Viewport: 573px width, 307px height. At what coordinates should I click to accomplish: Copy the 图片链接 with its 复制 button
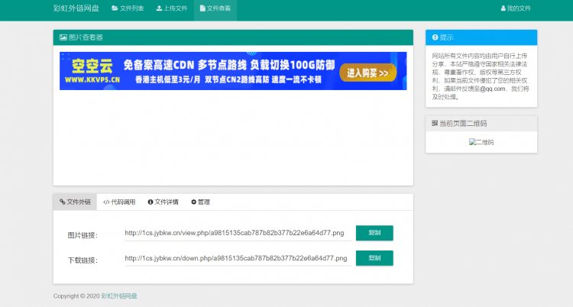coord(374,233)
